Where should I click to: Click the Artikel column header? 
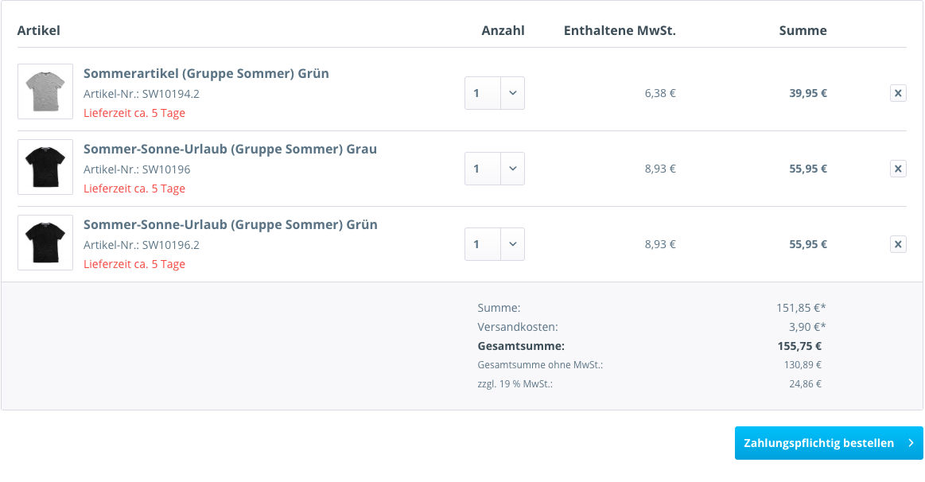[39, 31]
